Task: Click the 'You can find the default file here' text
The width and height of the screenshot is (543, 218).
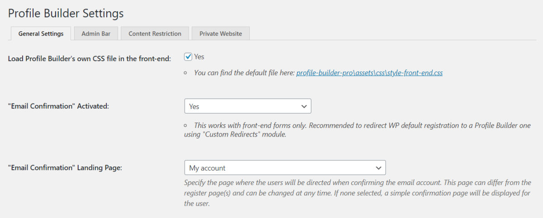Action: (x=244, y=72)
